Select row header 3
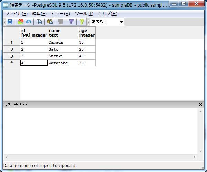This screenshot has width=207, height=172. point(12,56)
